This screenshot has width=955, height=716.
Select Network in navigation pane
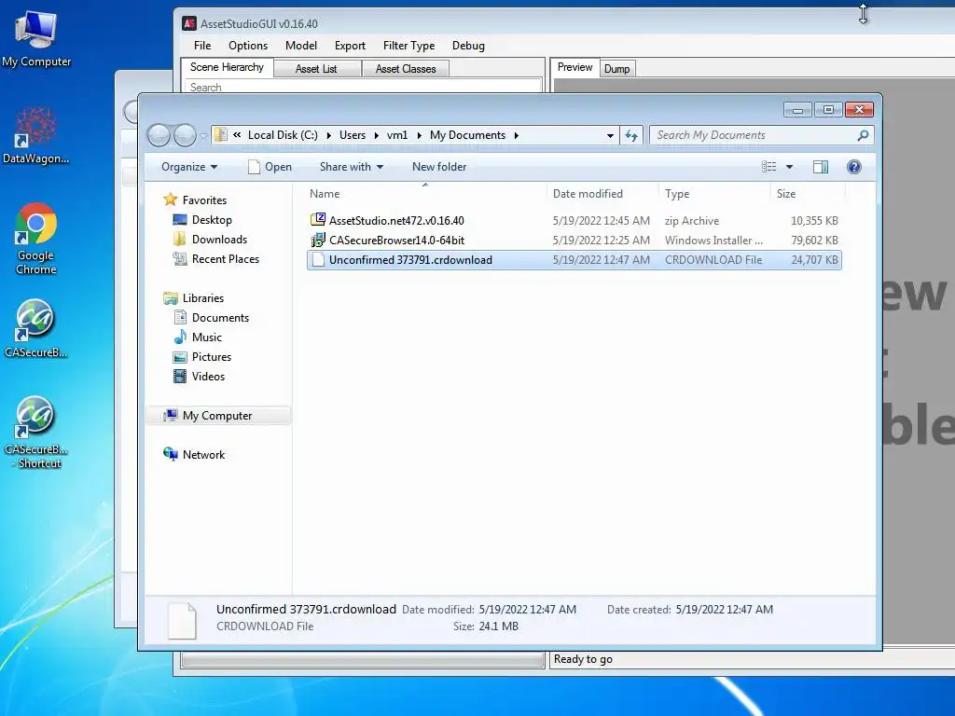point(203,454)
